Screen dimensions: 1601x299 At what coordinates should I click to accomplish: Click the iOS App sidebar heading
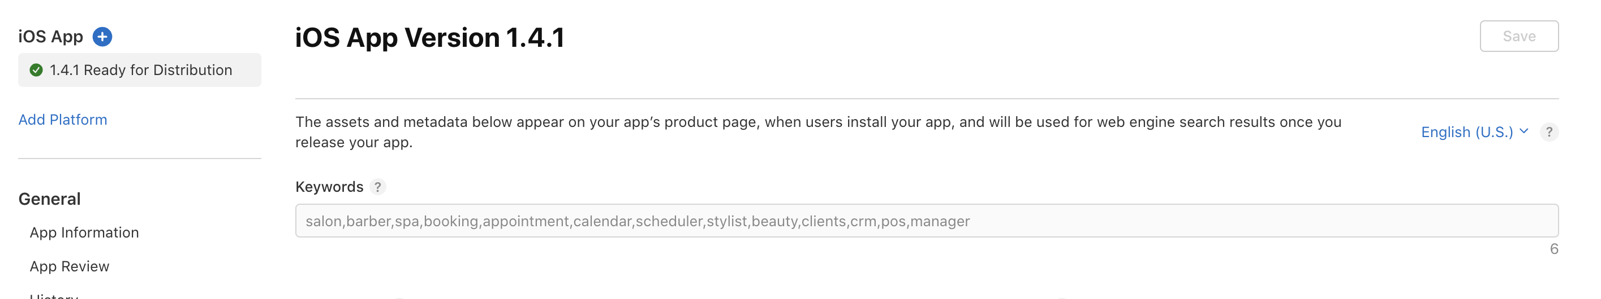[50, 37]
